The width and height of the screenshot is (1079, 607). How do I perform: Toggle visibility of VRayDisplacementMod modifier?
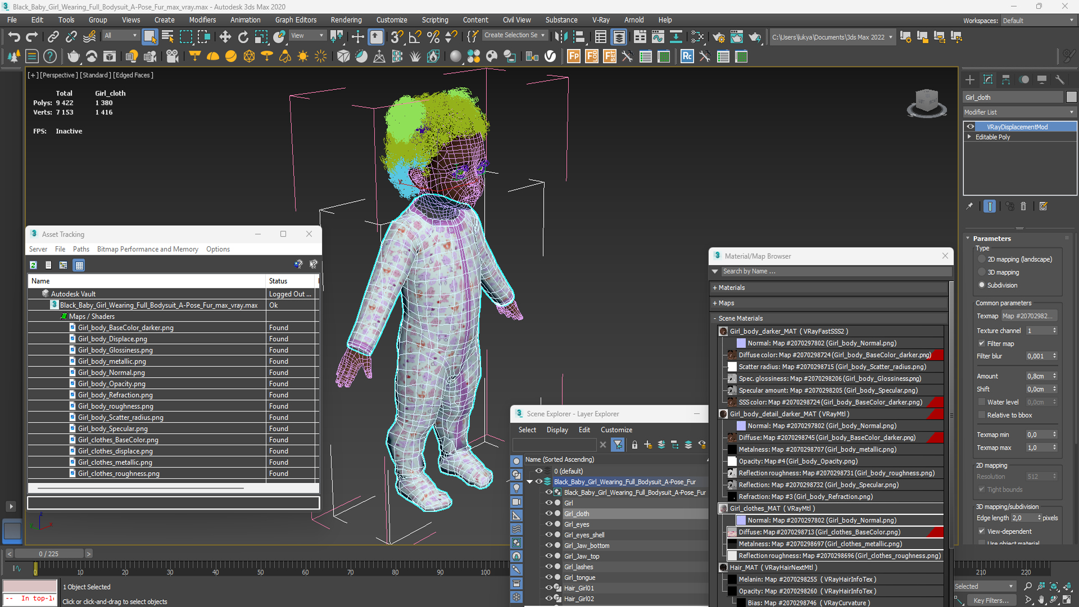[971, 127]
